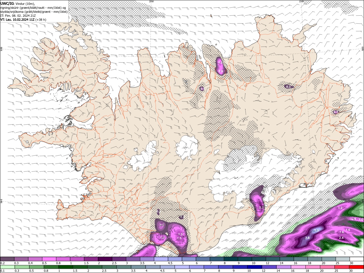Click the '20W' longitude label at top
Image resolution: width=364 pixels, height=273 pixels.
[151, 1]
